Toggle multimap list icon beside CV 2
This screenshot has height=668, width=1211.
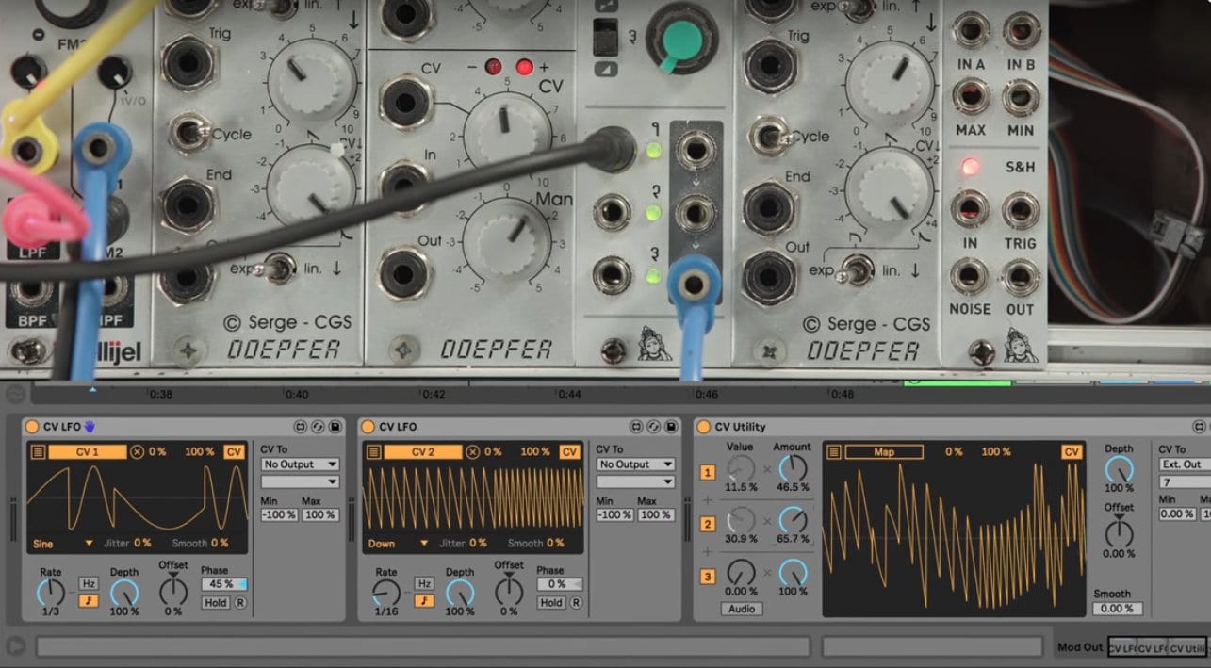click(x=373, y=452)
